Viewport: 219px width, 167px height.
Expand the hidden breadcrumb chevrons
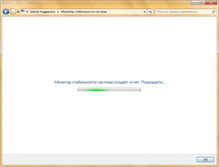tap(27, 11)
